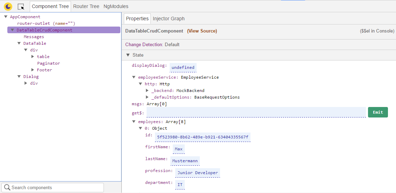Collapse the DataTableCrudComponent node arrow
396x193 pixels.
tap(12, 30)
